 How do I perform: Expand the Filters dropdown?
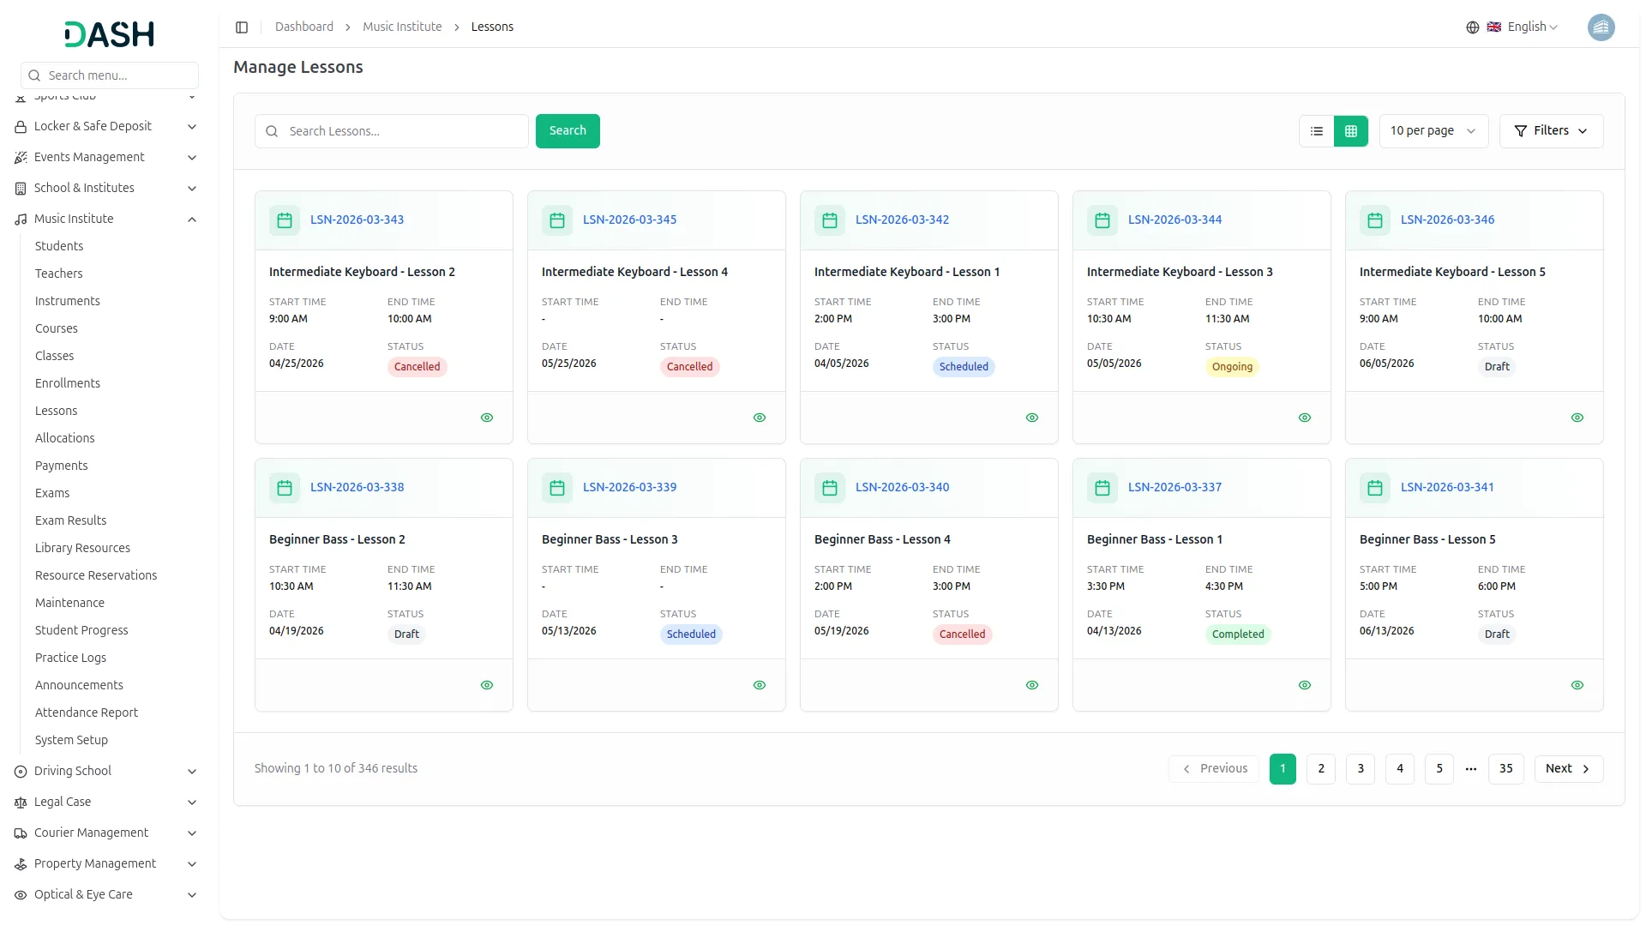[1551, 131]
